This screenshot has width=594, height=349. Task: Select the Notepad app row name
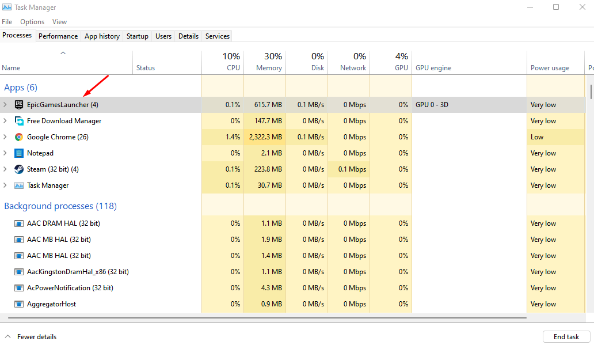40,153
